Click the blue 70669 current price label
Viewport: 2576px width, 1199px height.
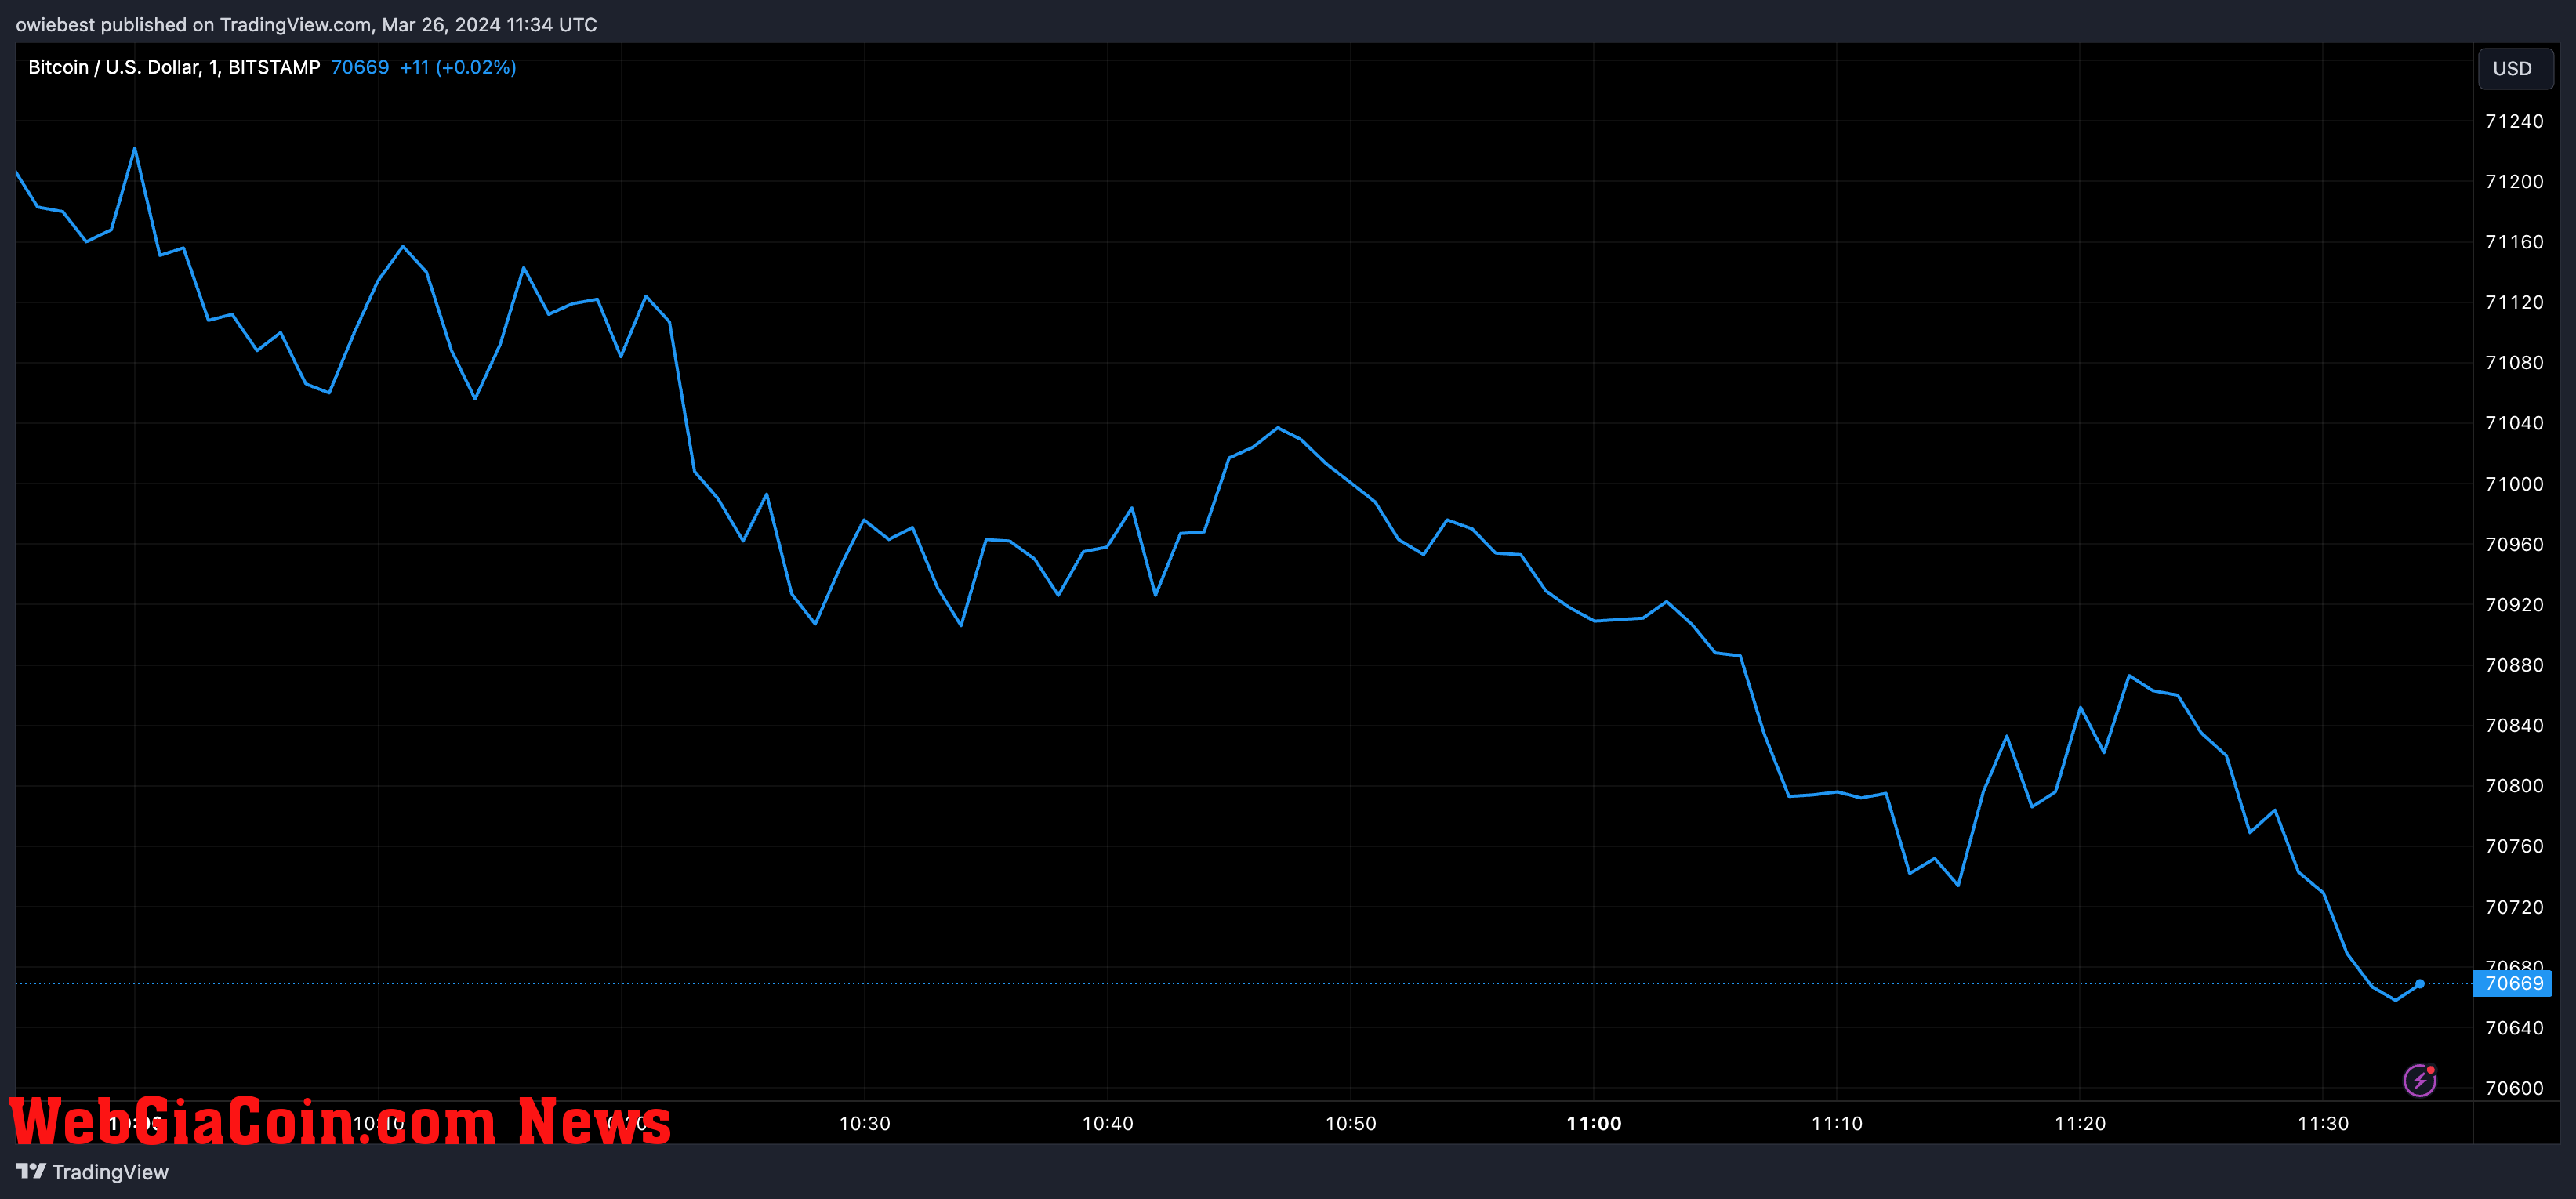2513,983
